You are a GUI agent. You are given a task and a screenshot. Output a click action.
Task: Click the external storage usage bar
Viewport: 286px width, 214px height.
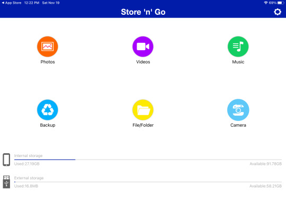point(148,182)
